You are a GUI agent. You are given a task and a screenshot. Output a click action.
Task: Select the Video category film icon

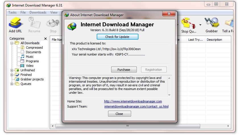(x=22, y=66)
